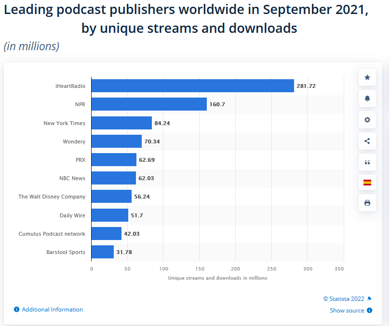Click the star favorite icon

pos(367,77)
